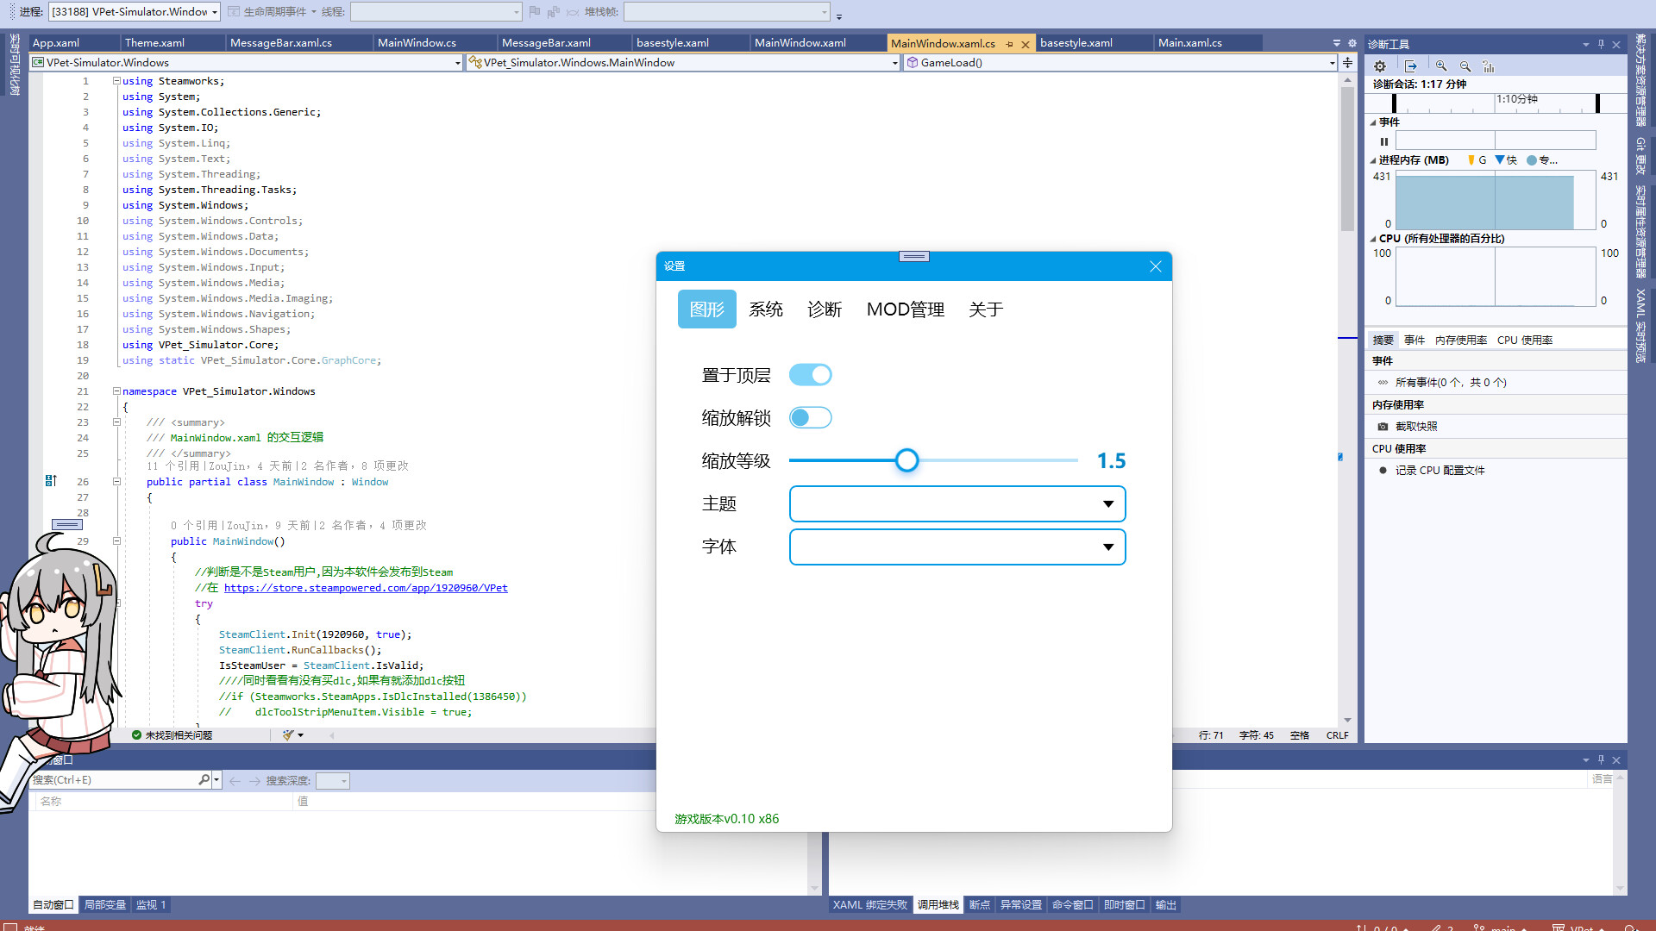Image resolution: width=1656 pixels, height=931 pixels.
Task: Select the 图形 settings tab
Action: 707,309
